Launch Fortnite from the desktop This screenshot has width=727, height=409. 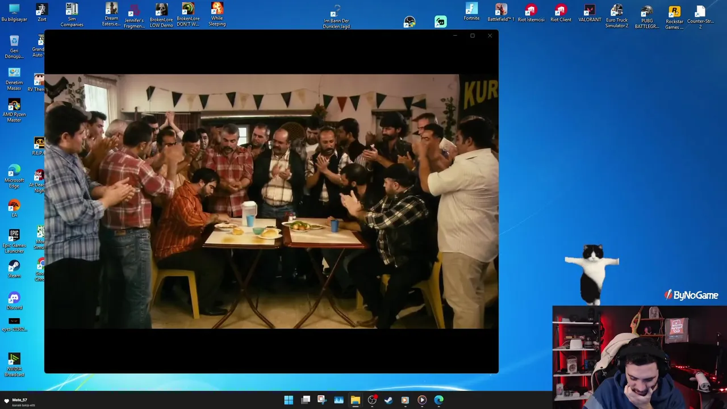pyautogui.click(x=471, y=12)
